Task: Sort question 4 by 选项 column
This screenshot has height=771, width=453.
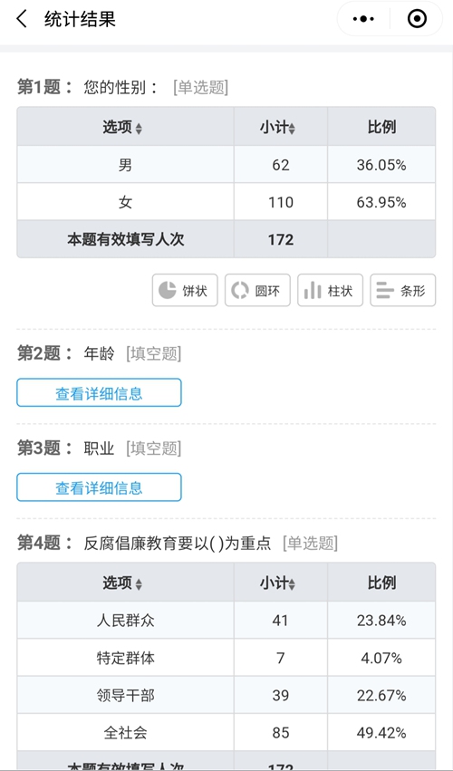Action: point(122,583)
